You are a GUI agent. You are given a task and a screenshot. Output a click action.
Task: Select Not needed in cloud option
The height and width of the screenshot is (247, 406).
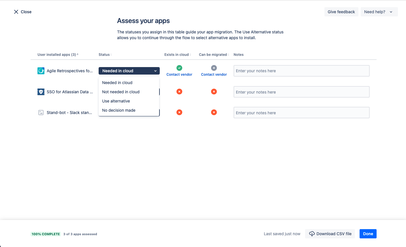(x=129, y=92)
